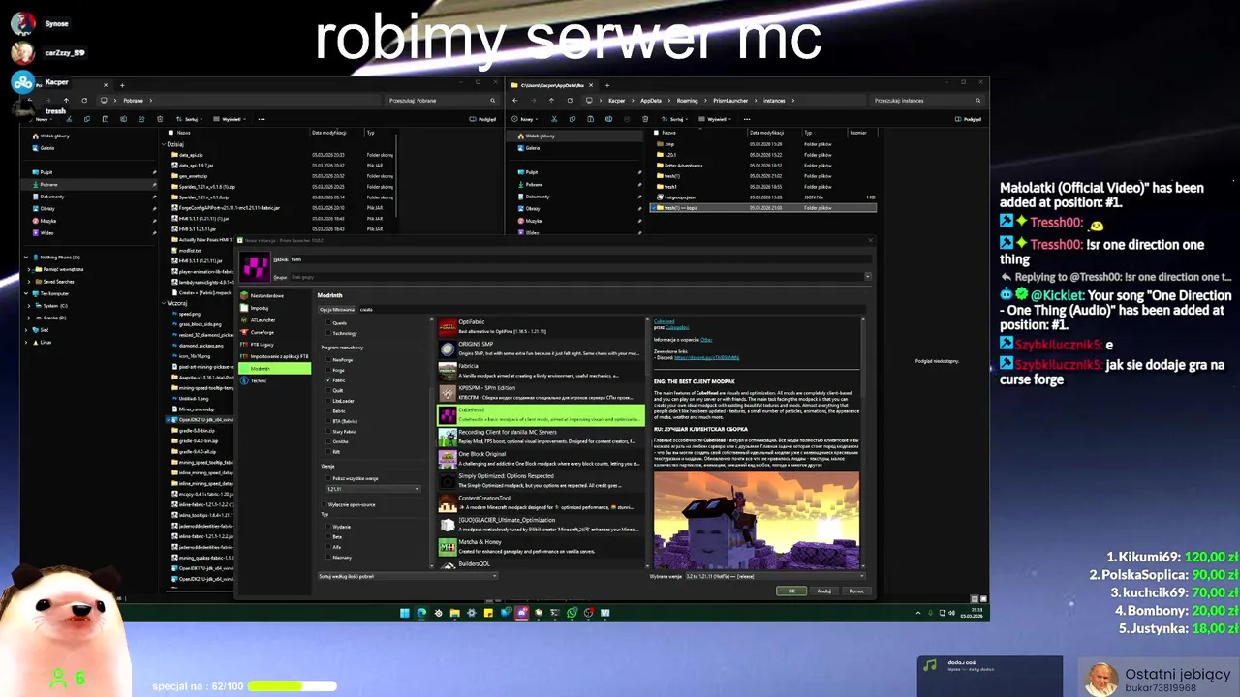This screenshot has height=697, width=1240.
Task: Click AppData breadcrumb in address bar
Action: [x=651, y=100]
